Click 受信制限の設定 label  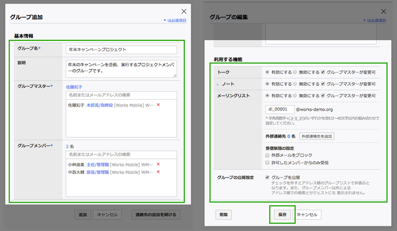280,149
